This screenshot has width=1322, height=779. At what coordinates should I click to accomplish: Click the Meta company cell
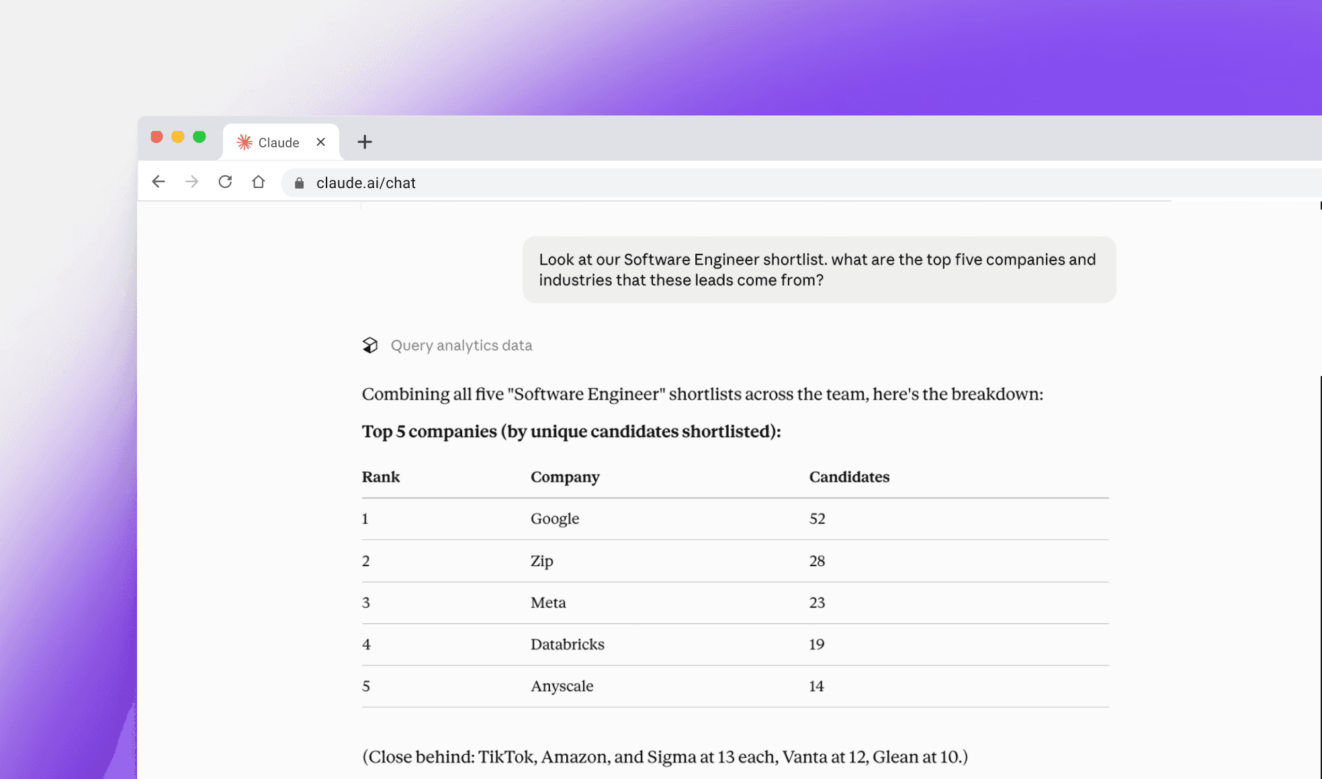[x=548, y=602]
